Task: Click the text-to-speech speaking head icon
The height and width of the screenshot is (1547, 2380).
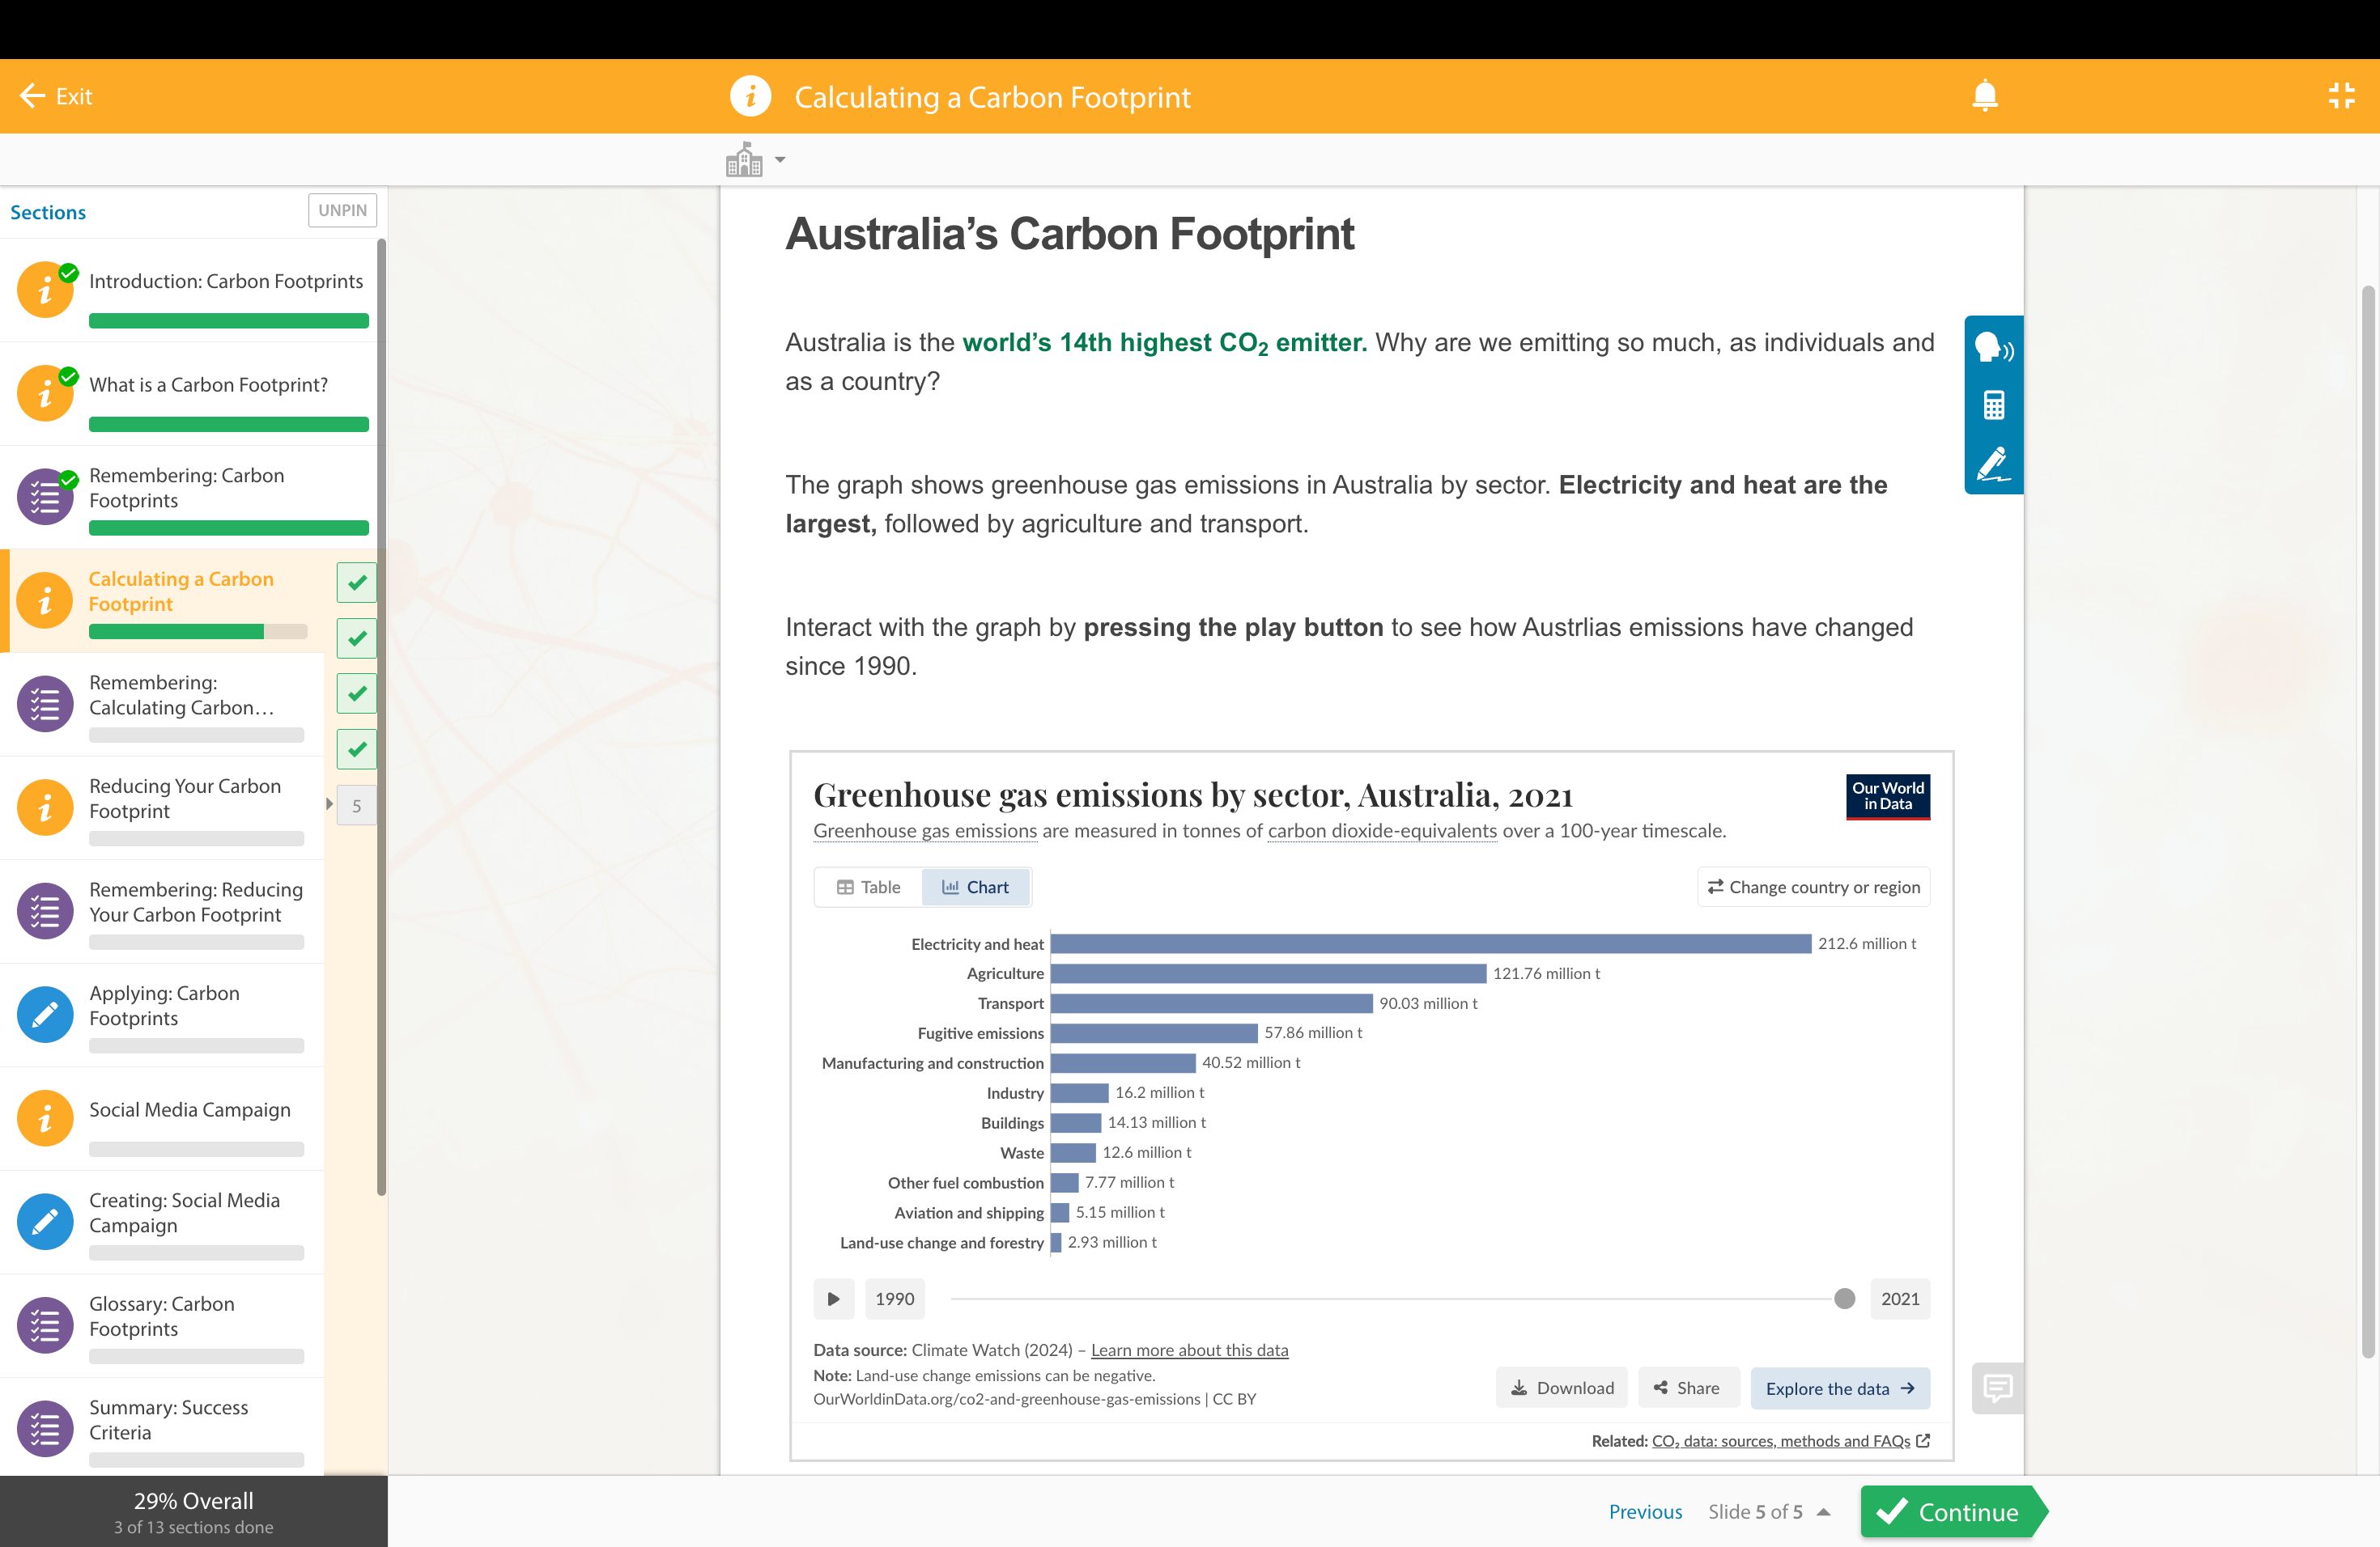Action: (x=1992, y=348)
